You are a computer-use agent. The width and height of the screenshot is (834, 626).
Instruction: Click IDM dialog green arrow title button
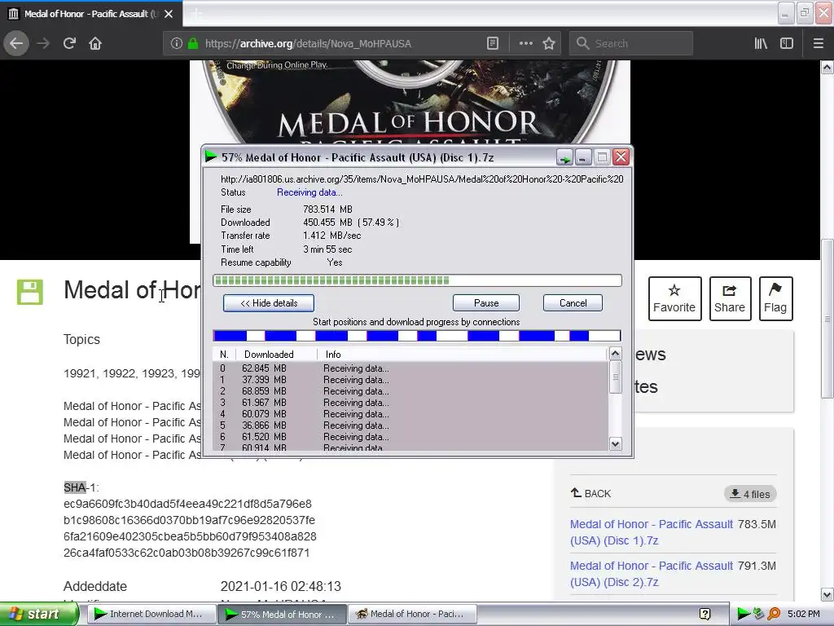click(564, 157)
